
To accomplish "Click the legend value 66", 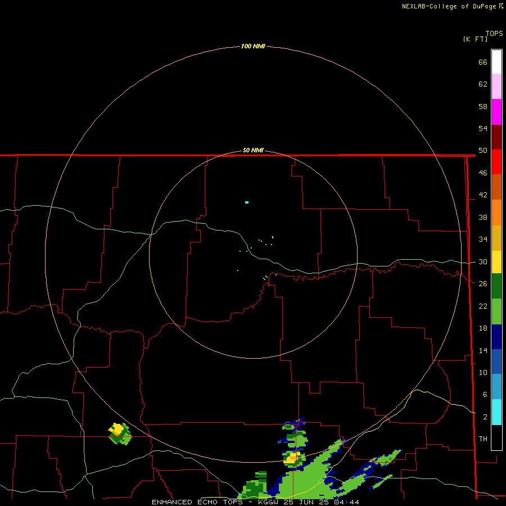I will click(483, 62).
